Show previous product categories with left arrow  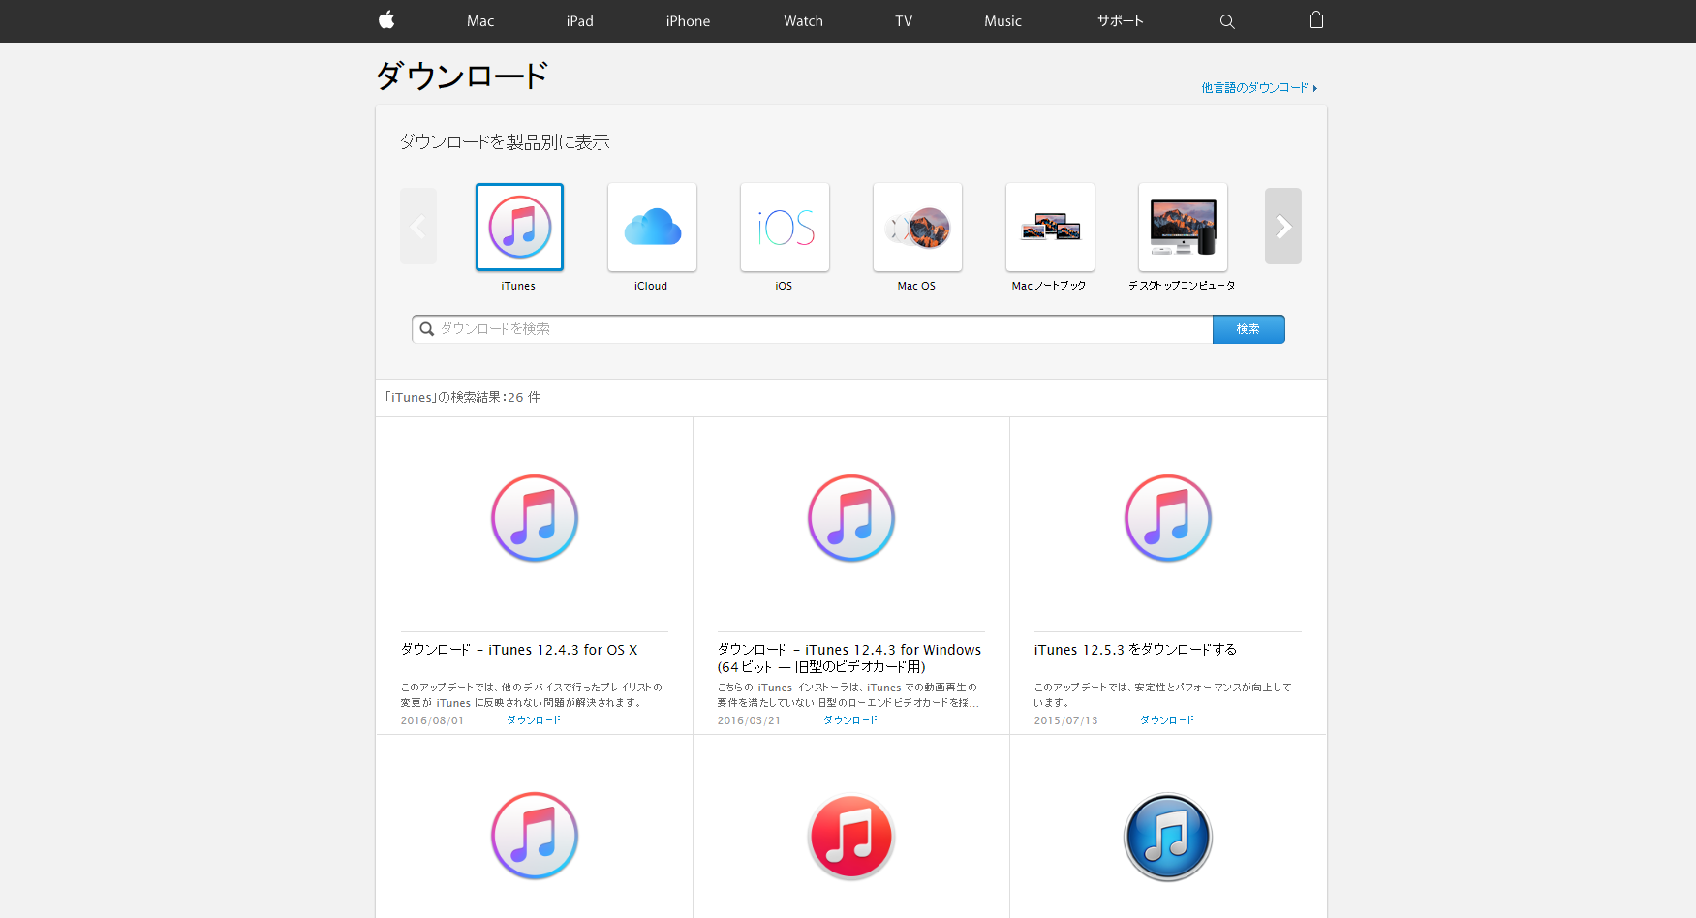[x=418, y=227]
